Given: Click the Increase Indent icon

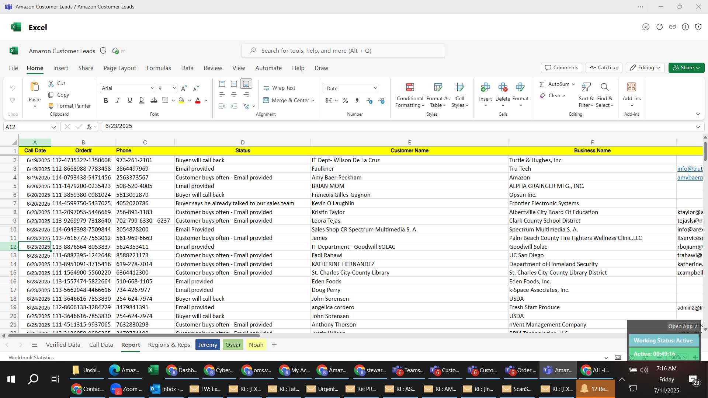Looking at the screenshot, I should coord(234,106).
